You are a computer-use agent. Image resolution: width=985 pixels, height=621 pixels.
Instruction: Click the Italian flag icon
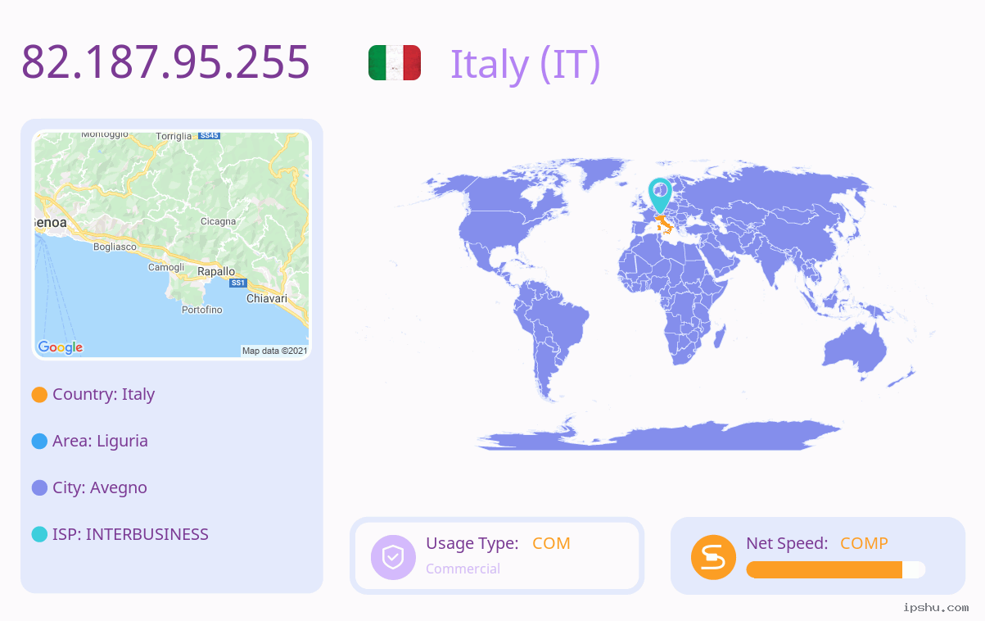[395, 63]
